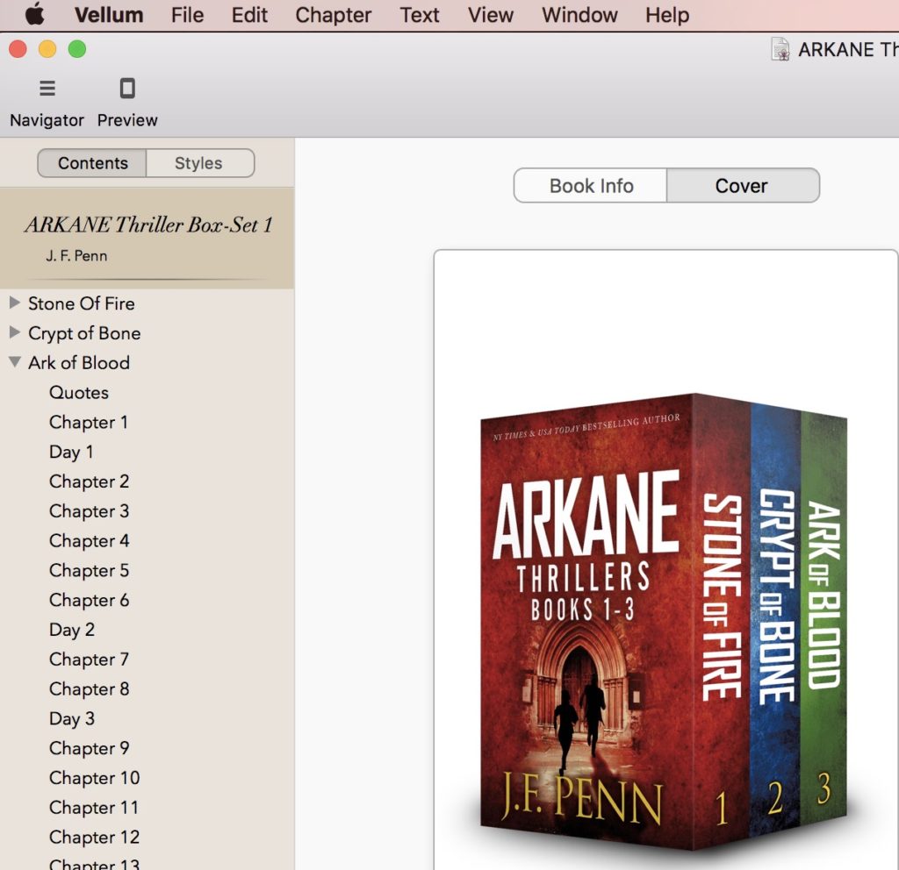Viewport: 899px width, 870px height.
Task: Click the green zoom window button
Action: [77, 50]
